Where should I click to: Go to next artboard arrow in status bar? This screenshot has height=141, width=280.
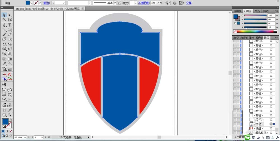pyautogui.click(x=46, y=137)
